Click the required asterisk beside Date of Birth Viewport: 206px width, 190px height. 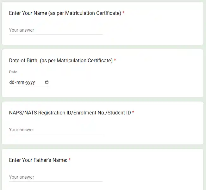pos(115,60)
